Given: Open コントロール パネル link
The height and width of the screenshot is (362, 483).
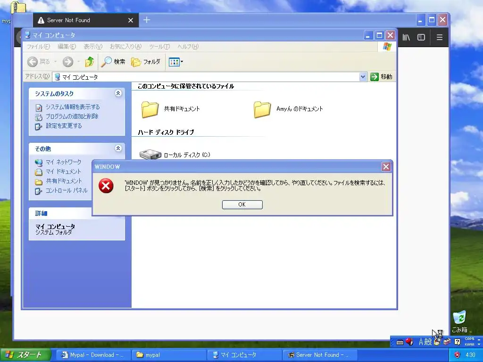Looking at the screenshot, I should point(67,190).
